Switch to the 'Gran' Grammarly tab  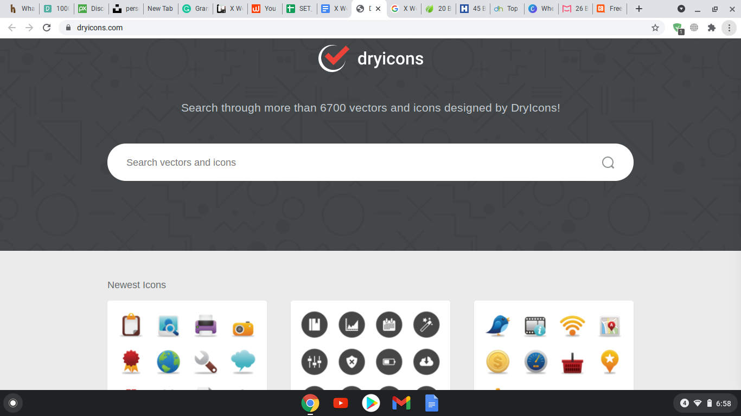[x=195, y=9]
